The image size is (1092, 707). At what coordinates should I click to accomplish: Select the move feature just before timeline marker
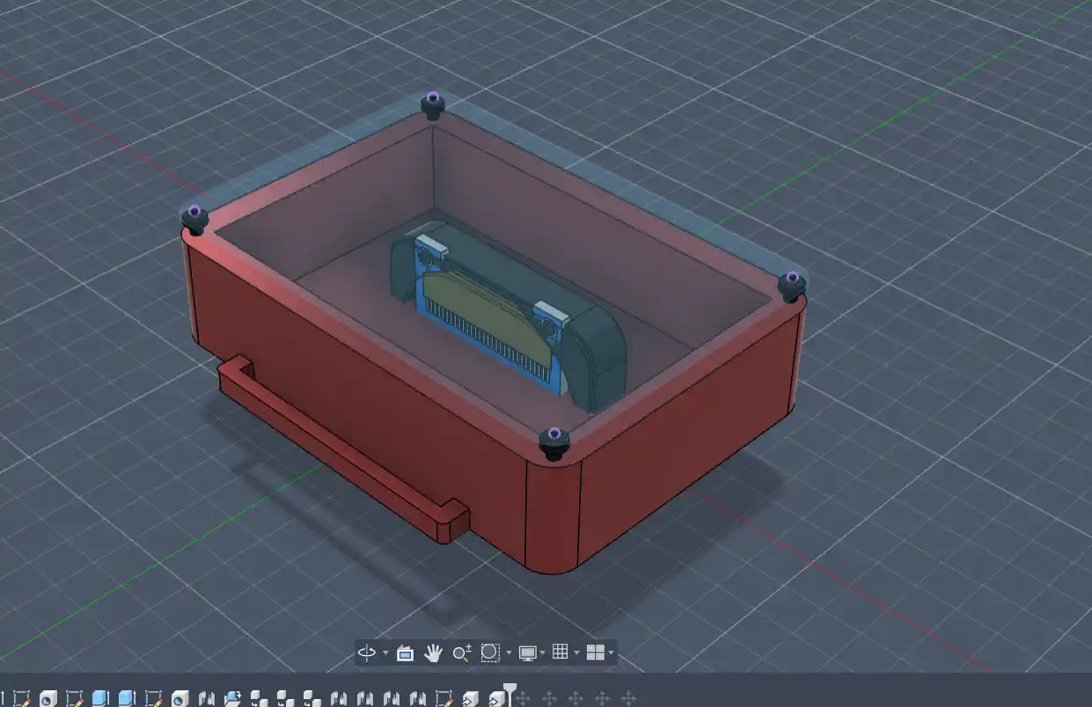(x=497, y=698)
